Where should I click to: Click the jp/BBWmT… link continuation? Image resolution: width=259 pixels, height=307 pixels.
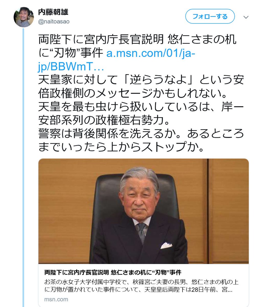[71, 67]
